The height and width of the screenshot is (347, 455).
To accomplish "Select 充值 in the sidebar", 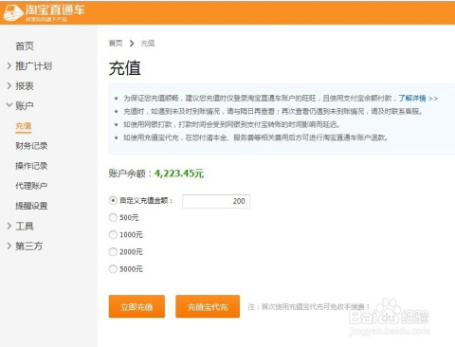I will tap(23, 126).
